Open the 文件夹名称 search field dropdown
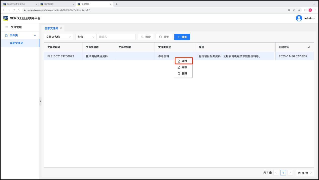The image size is (319, 180). coord(58,37)
